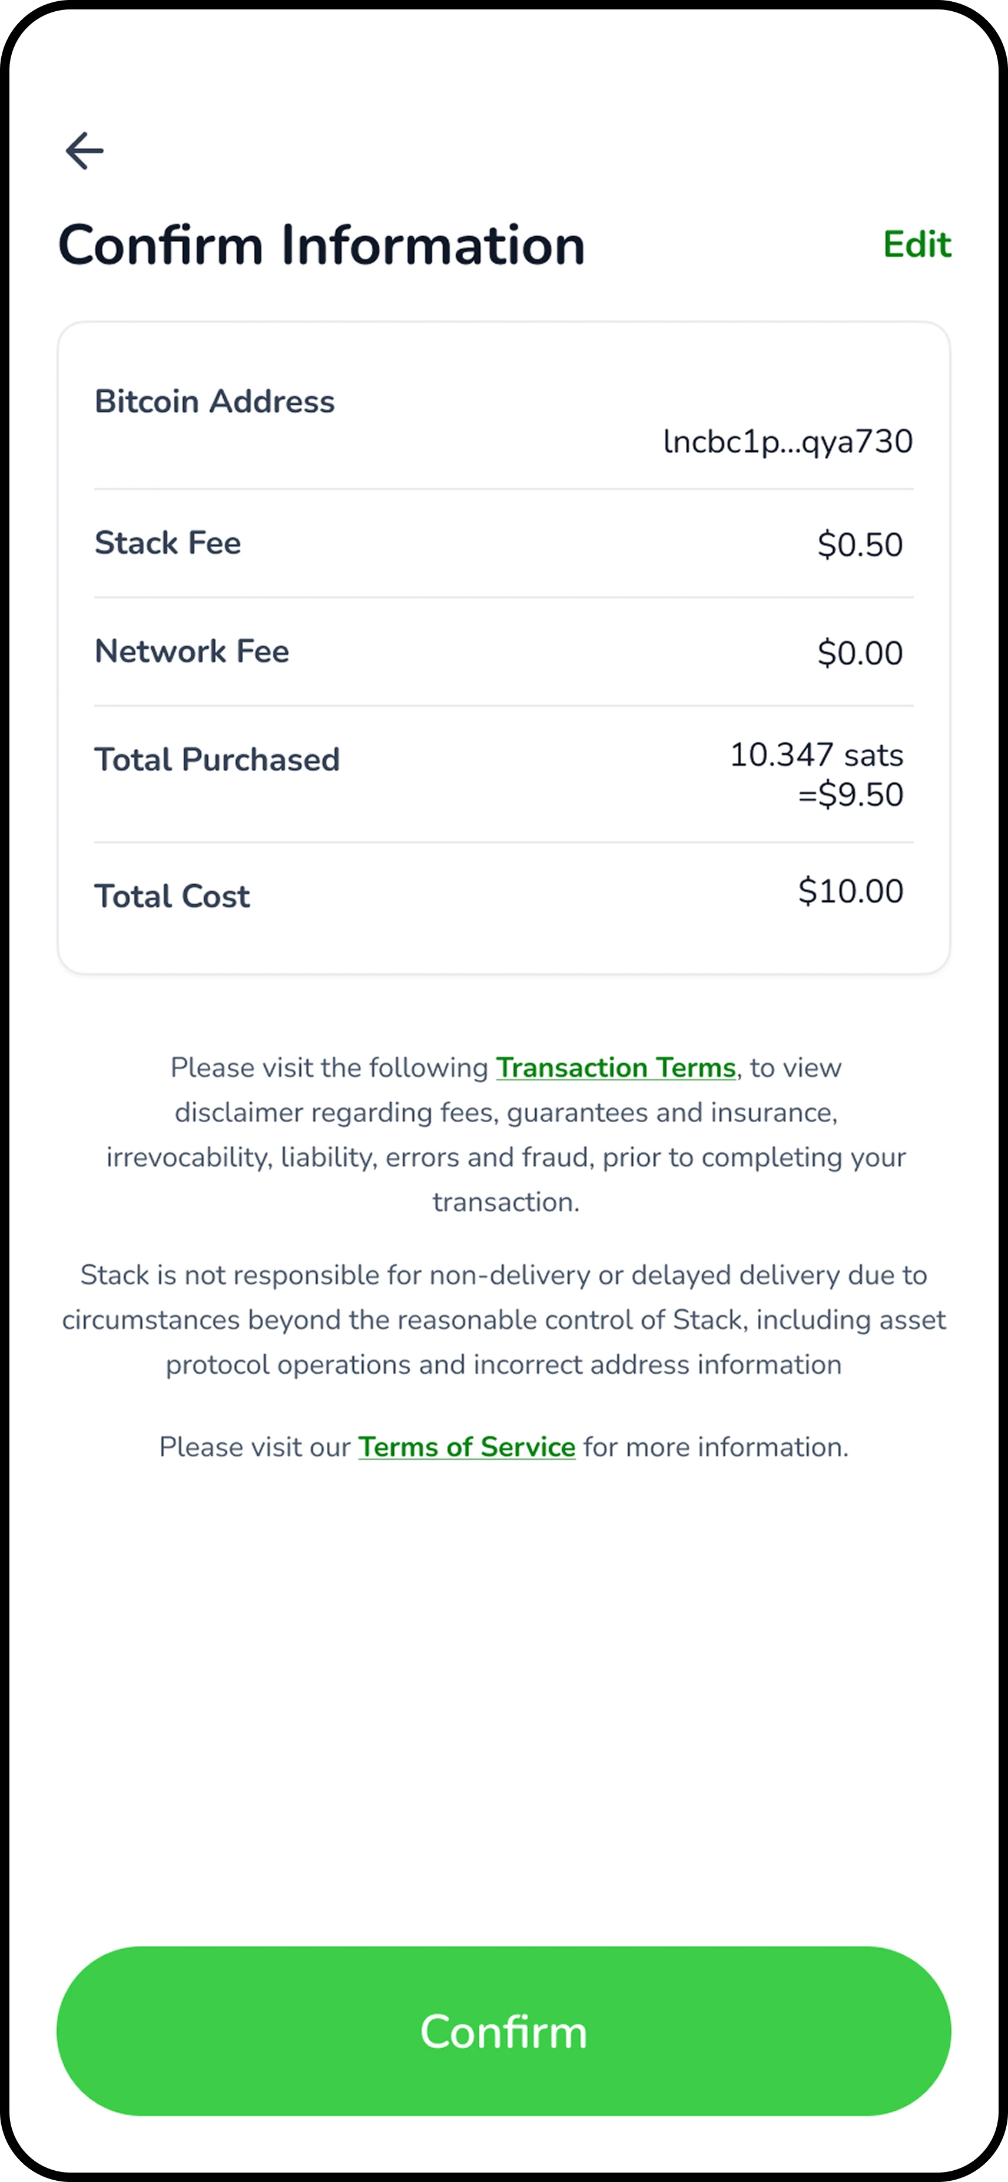Select the $0.50 Stack Fee amount
The height and width of the screenshot is (2182, 1008).
tap(859, 545)
